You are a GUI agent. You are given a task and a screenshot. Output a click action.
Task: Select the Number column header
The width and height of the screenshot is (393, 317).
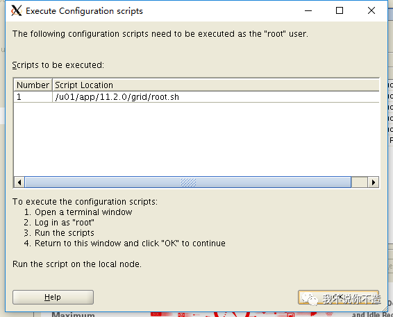coord(33,85)
